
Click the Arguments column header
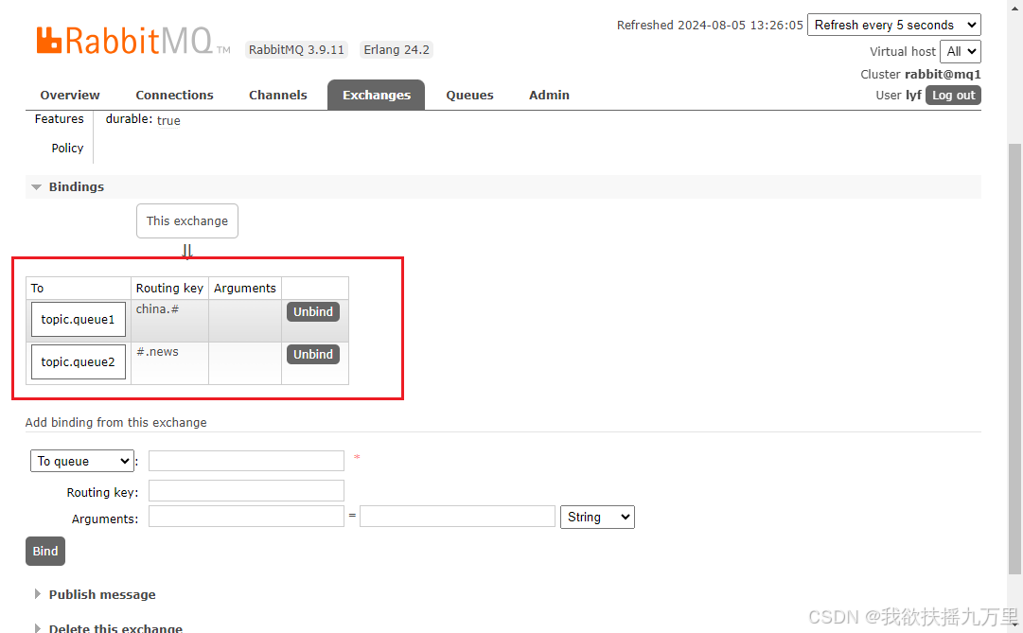(x=245, y=289)
